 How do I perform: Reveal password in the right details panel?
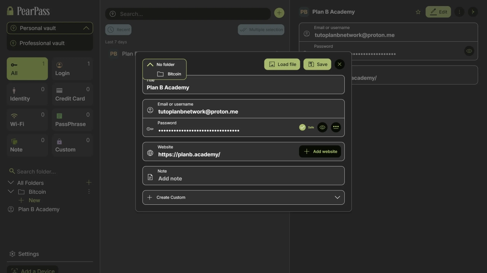pyautogui.click(x=469, y=51)
